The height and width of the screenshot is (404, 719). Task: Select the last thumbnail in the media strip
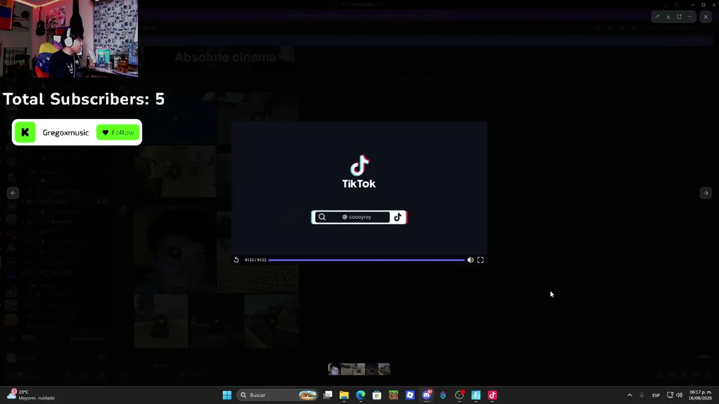(384, 369)
